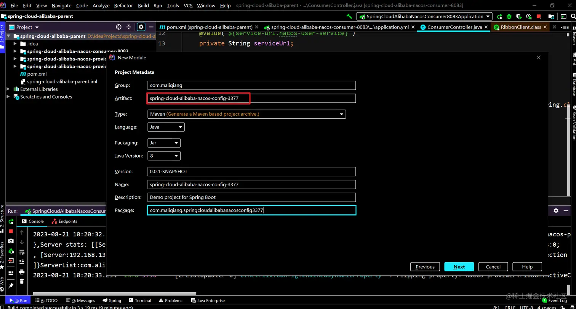576x309 pixels.
Task: Click the attach debugger icon in the Run panel
Action: 11,251
